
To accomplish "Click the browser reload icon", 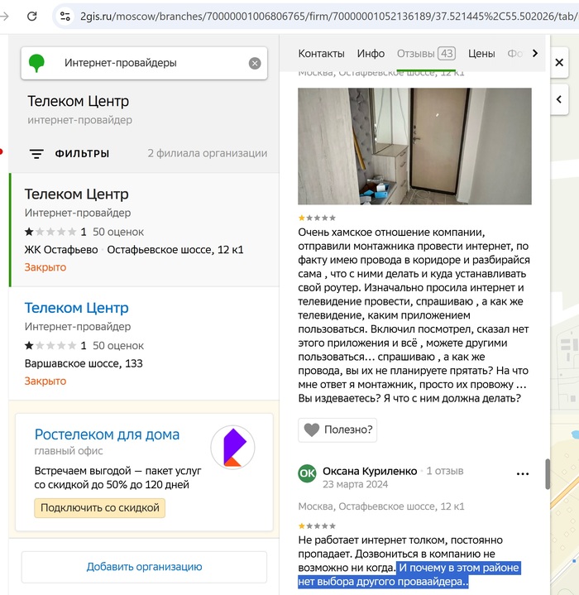I will (31, 16).
